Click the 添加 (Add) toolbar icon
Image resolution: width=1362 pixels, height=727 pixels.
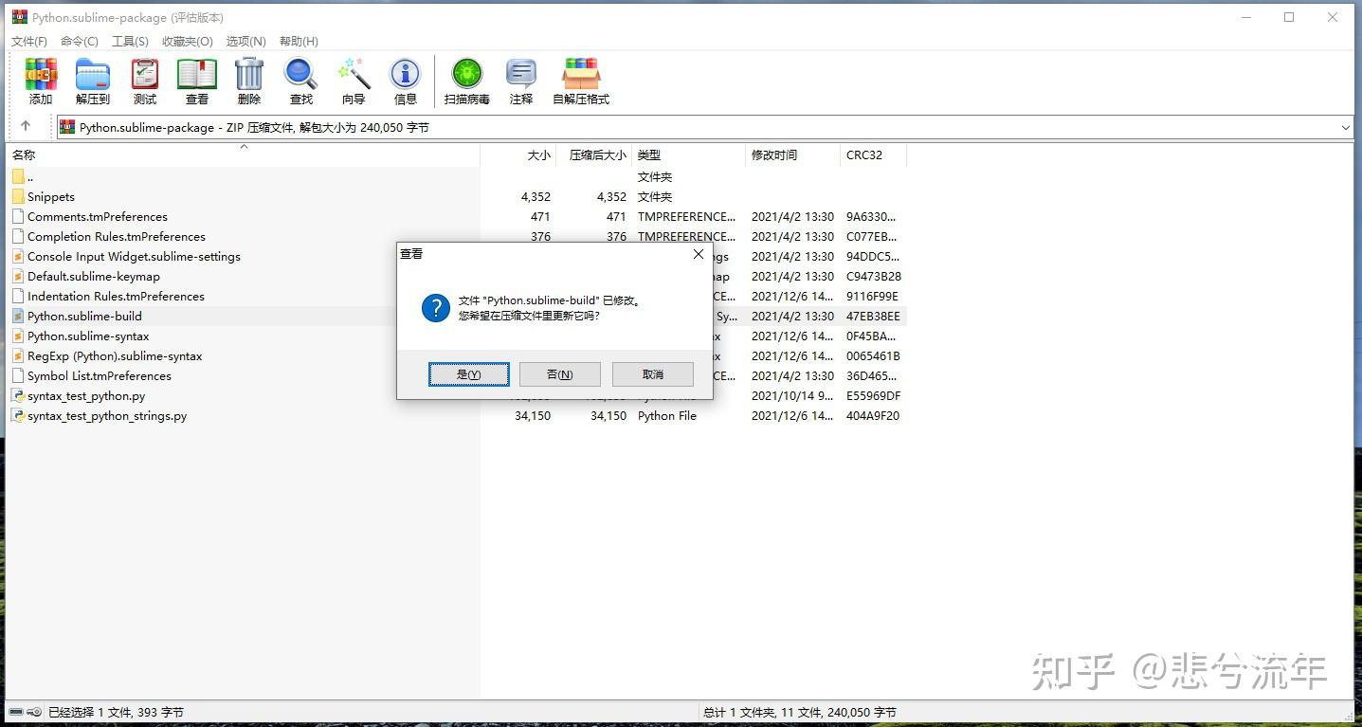click(x=40, y=81)
